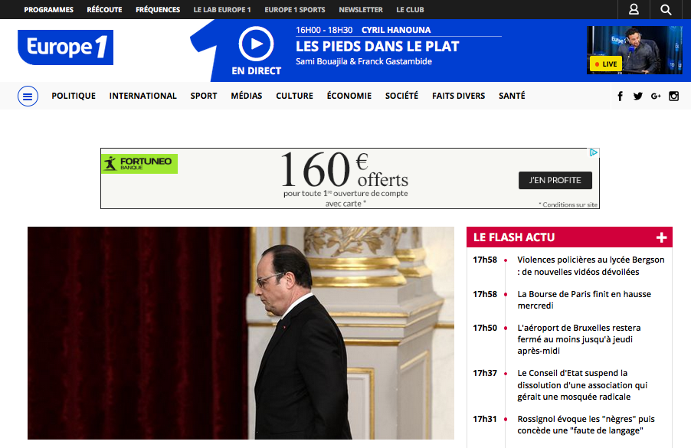Image resolution: width=691 pixels, height=448 pixels.
Task: Open Europe 1 Twitter icon
Action: [x=637, y=96]
